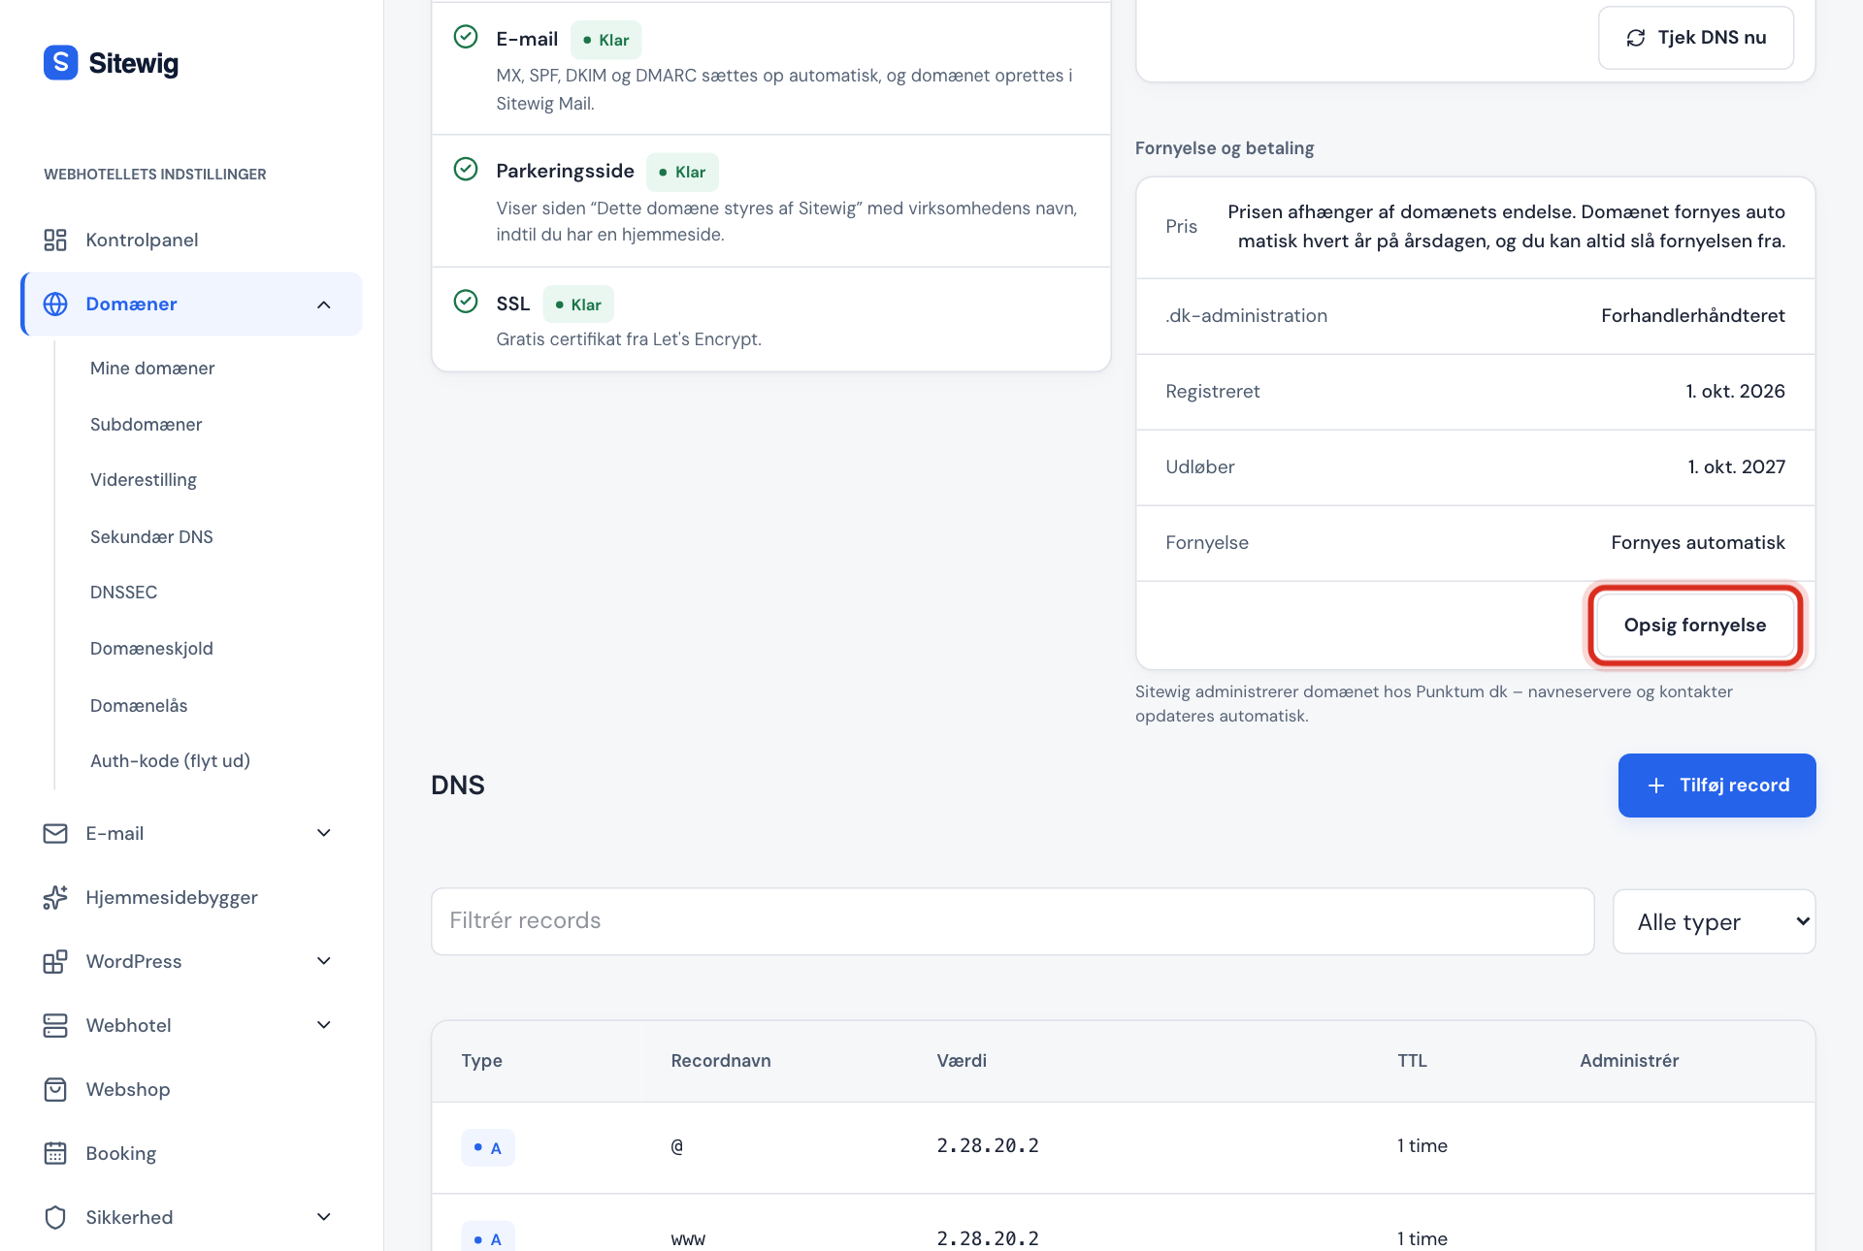1863x1251 pixels.
Task: Click the sparkle icon for Hjemmesidebygger
Action: 55,897
